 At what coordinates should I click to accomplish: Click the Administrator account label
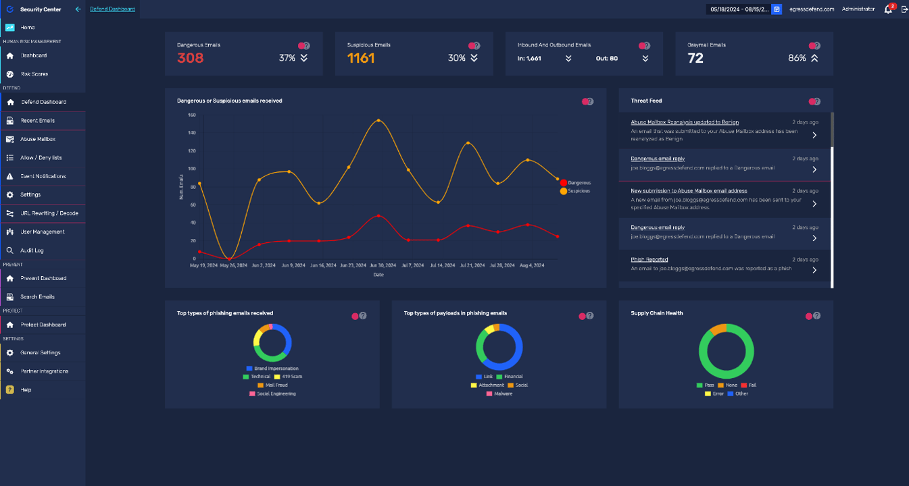click(x=858, y=9)
